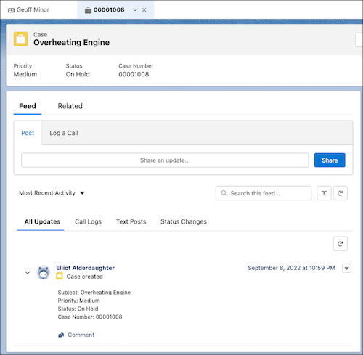The width and height of the screenshot is (363, 355).
Task: Click the yellow Case briefcase icon
Action: click(x=20, y=38)
